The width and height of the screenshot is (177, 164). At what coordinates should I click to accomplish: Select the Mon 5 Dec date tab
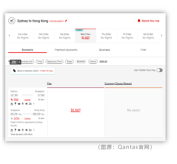click(x=44, y=36)
